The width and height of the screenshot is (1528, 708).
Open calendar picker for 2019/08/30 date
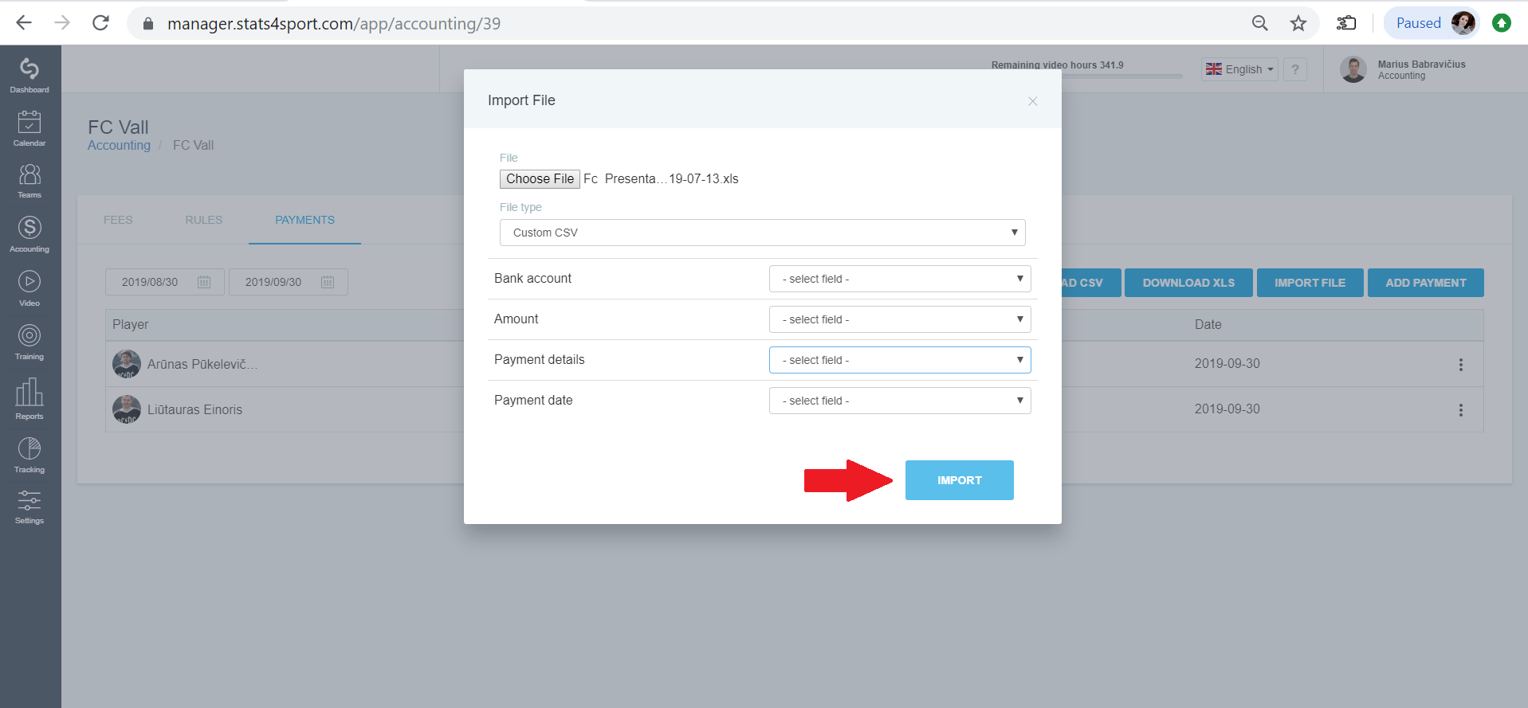coord(204,282)
